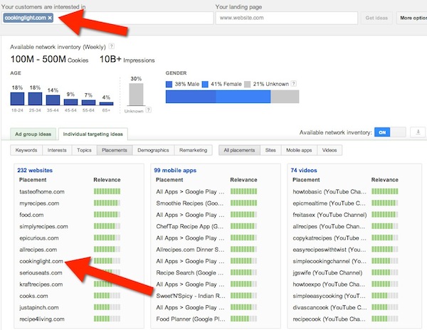Select justapinch.com placement
Screen dimensions: 427x330
point(39,307)
